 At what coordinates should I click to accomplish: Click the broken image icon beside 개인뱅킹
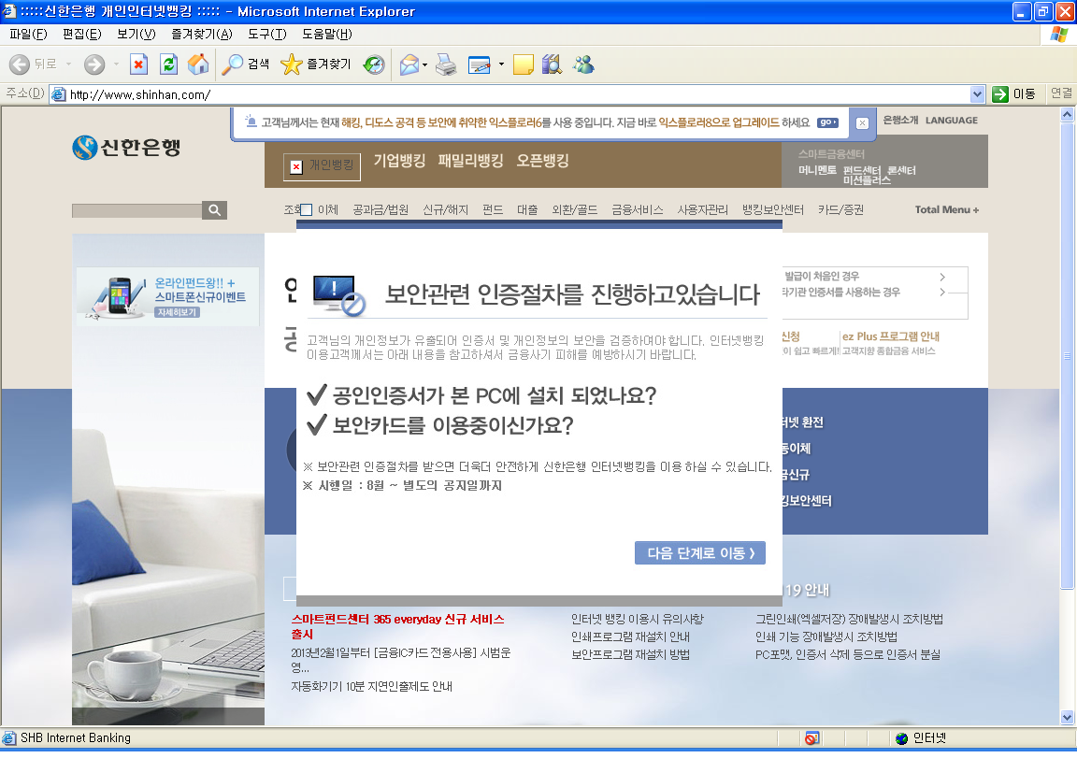296,167
